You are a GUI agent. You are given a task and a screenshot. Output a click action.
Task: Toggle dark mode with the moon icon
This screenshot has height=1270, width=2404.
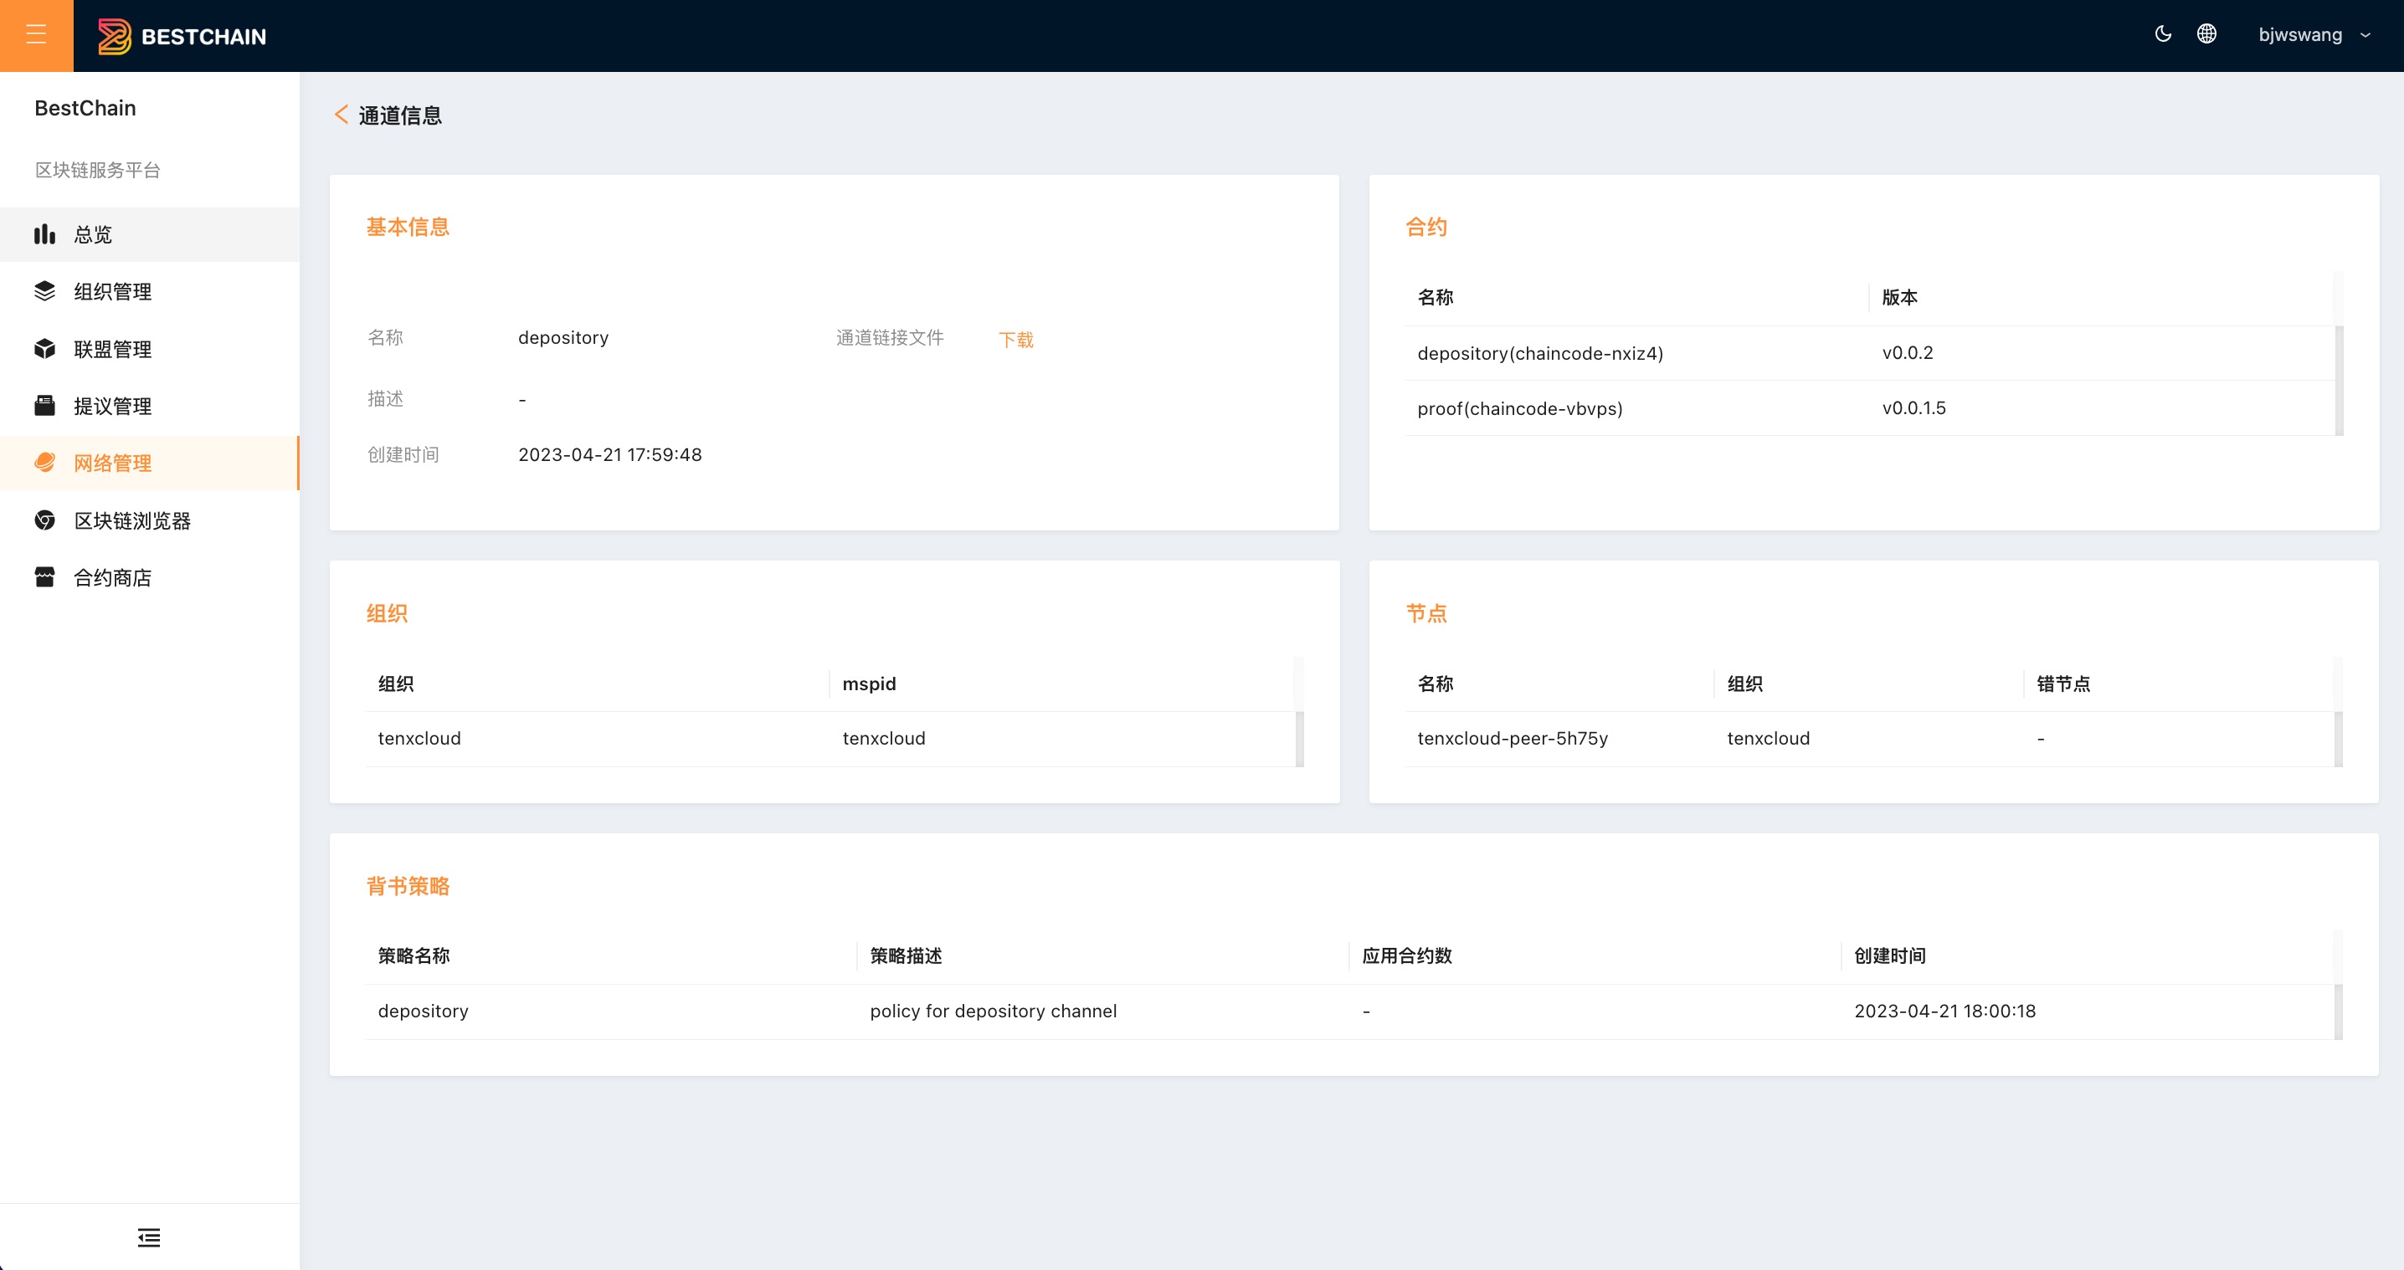pyautogui.click(x=2163, y=34)
